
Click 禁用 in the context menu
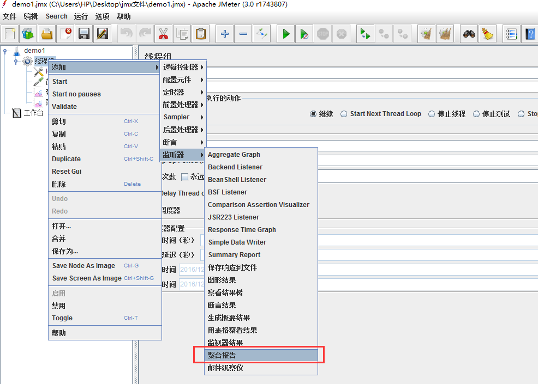click(x=105, y=306)
